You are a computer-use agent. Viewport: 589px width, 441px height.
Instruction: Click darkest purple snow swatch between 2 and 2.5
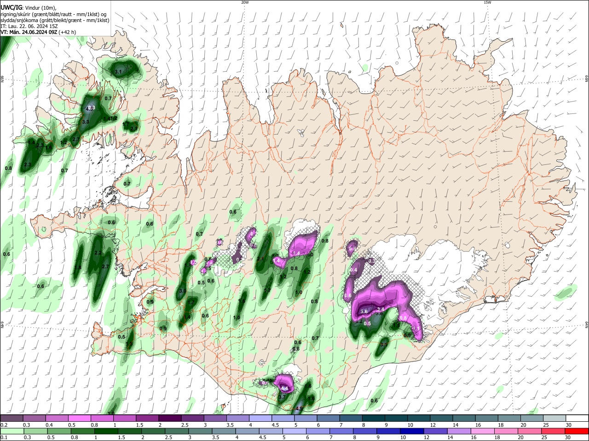point(170,418)
